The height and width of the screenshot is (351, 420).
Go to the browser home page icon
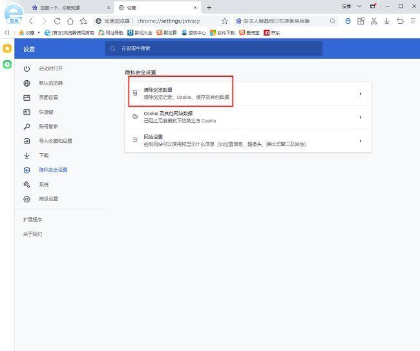(x=70, y=21)
